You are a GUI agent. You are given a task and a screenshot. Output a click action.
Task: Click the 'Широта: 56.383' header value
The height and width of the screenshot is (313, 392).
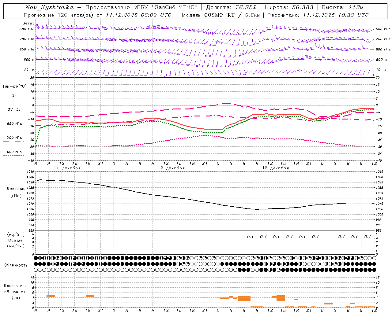(289, 7)
